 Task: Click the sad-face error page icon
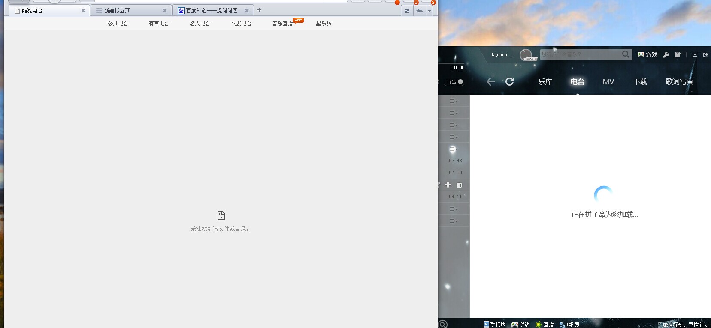(221, 215)
